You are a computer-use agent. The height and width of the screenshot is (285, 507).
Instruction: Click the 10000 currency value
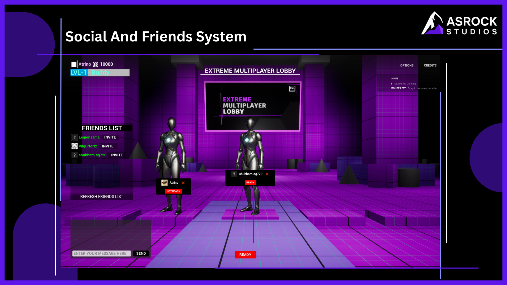(106, 64)
